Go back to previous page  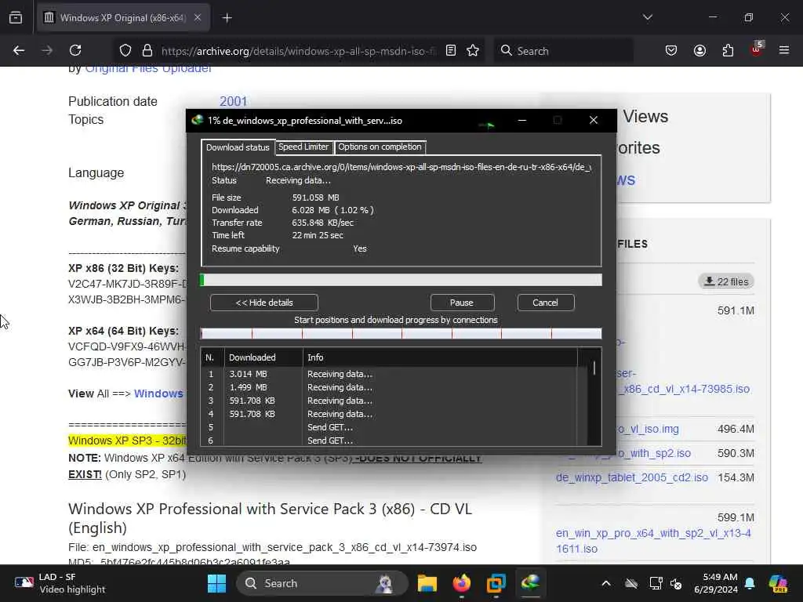tap(19, 51)
